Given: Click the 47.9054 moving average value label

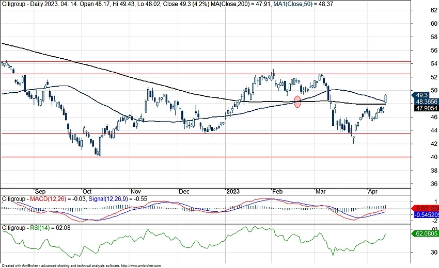Looking at the screenshot, I should point(426,108).
